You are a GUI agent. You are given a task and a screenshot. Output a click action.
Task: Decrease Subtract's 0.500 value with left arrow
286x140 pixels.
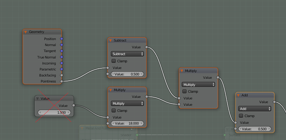(113, 74)
